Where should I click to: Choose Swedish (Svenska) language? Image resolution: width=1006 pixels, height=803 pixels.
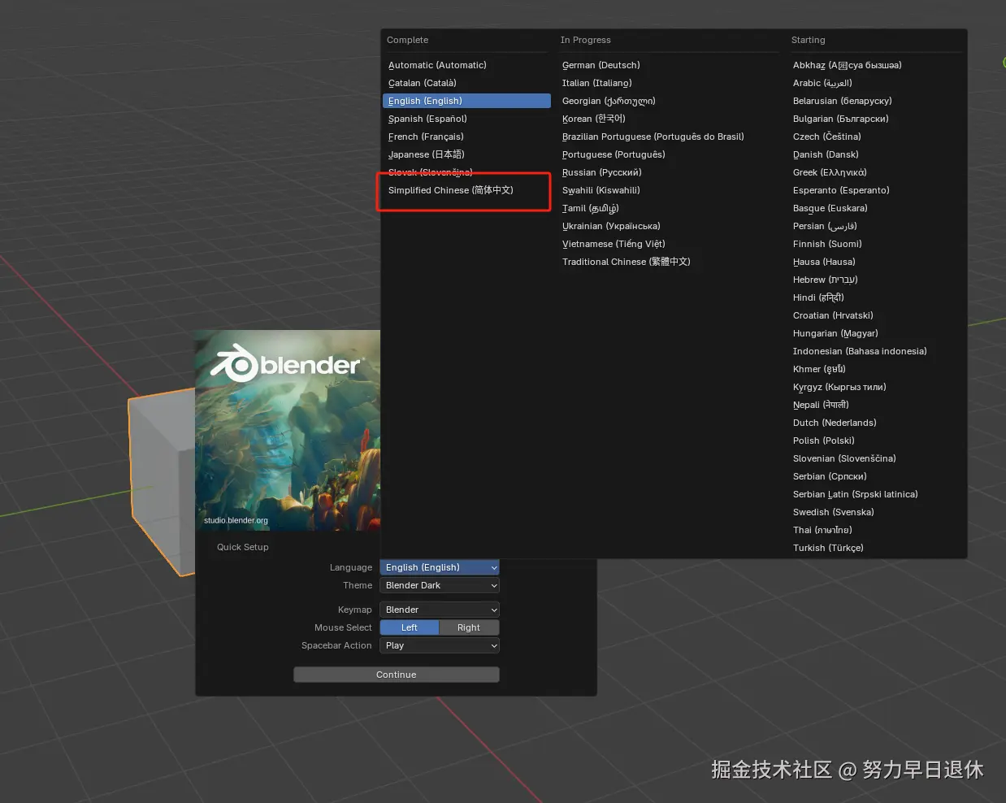point(876,512)
